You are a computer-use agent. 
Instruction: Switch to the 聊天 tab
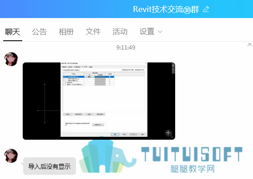[13, 32]
